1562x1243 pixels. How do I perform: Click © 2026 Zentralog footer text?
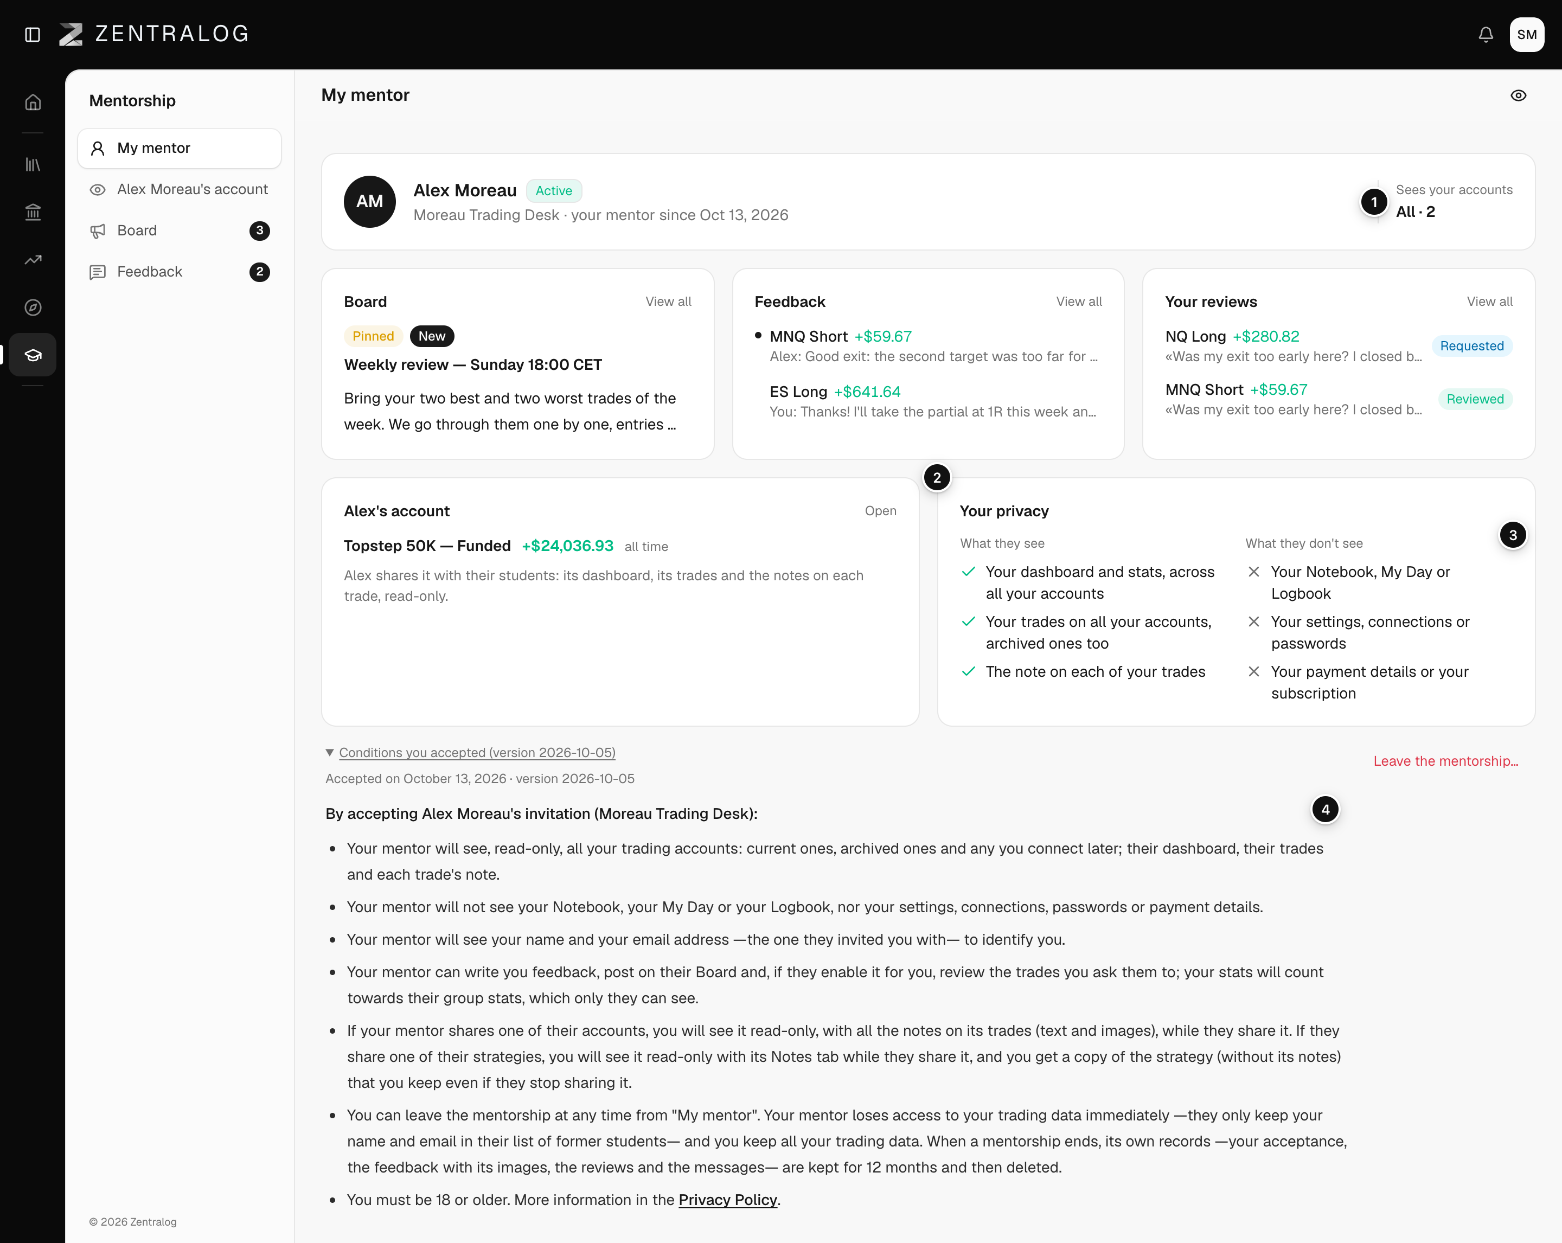click(132, 1222)
